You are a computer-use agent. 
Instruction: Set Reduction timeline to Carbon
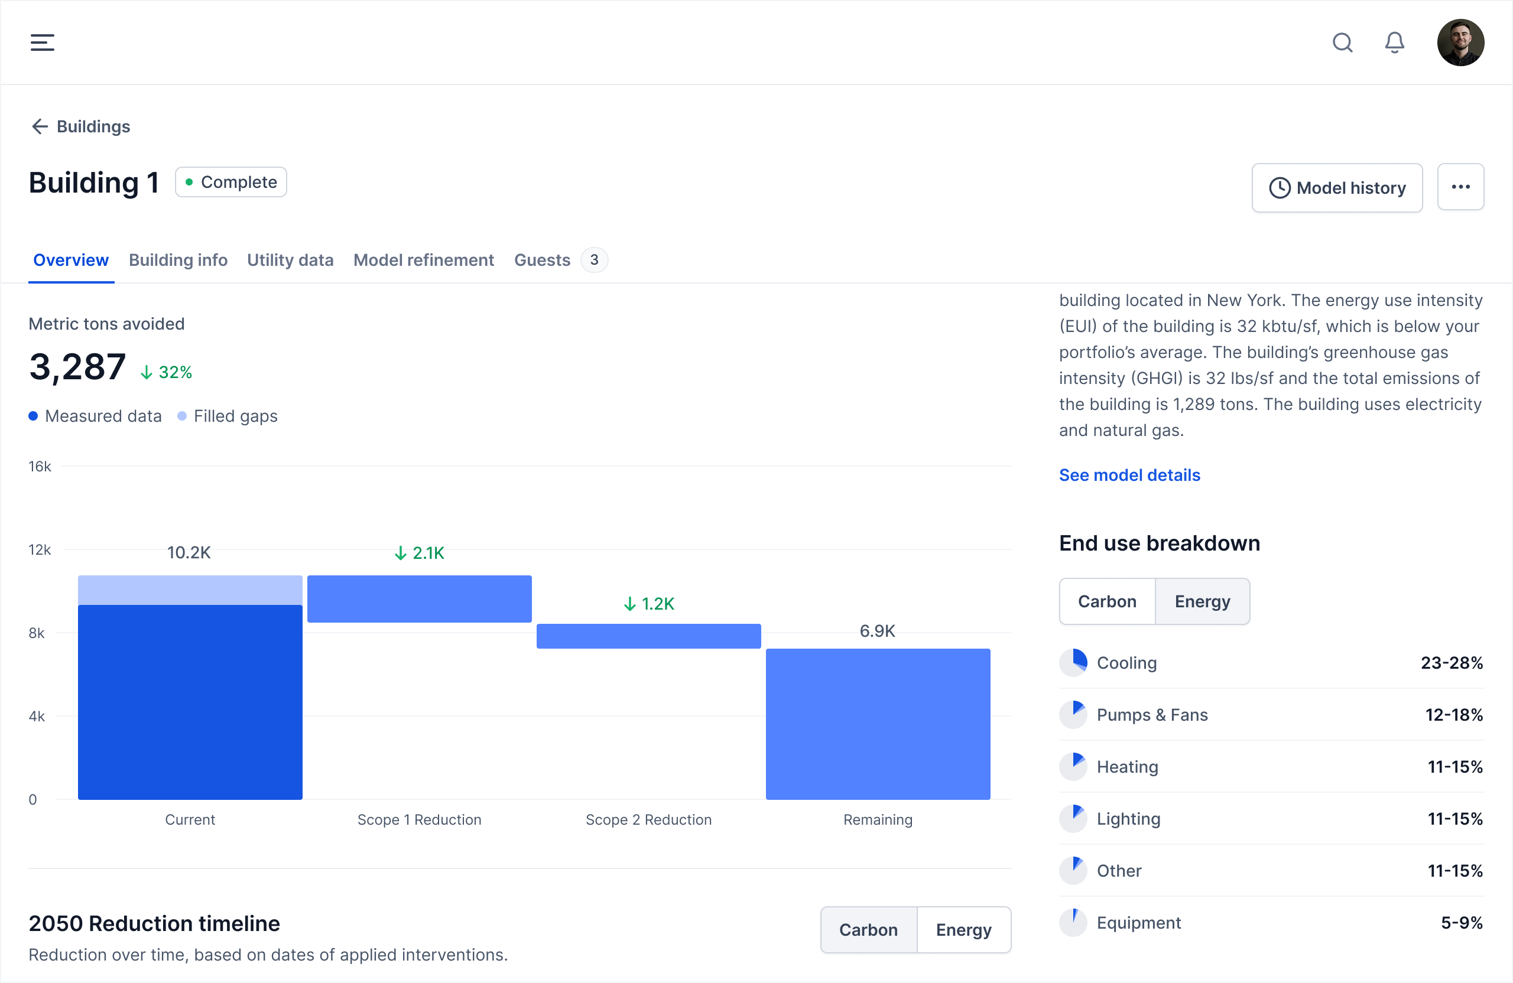[x=868, y=930]
